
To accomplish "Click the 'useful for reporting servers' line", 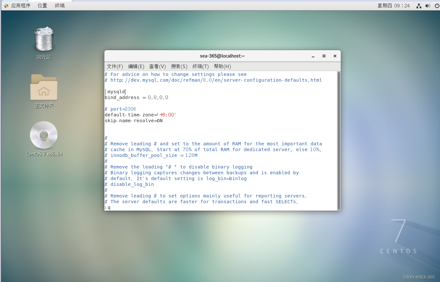I will 206,196.
